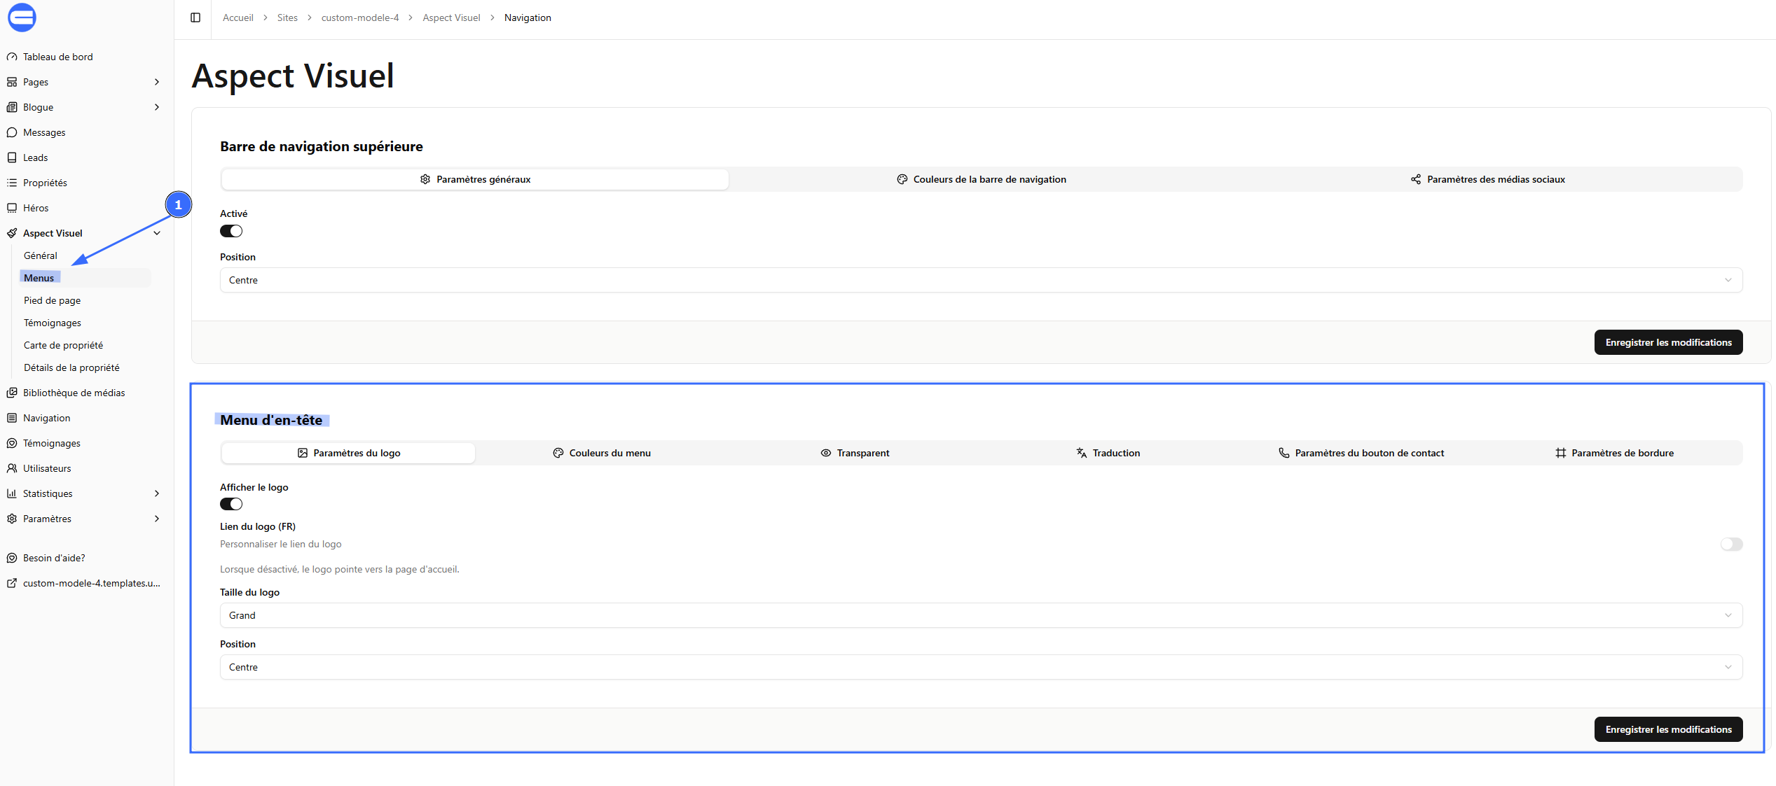Enable Personnaliser le lien du logo toggle

point(1731,544)
